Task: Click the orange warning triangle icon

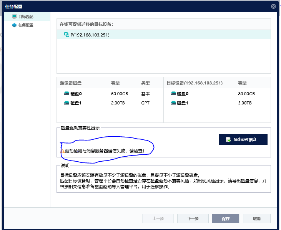Action: (62, 151)
